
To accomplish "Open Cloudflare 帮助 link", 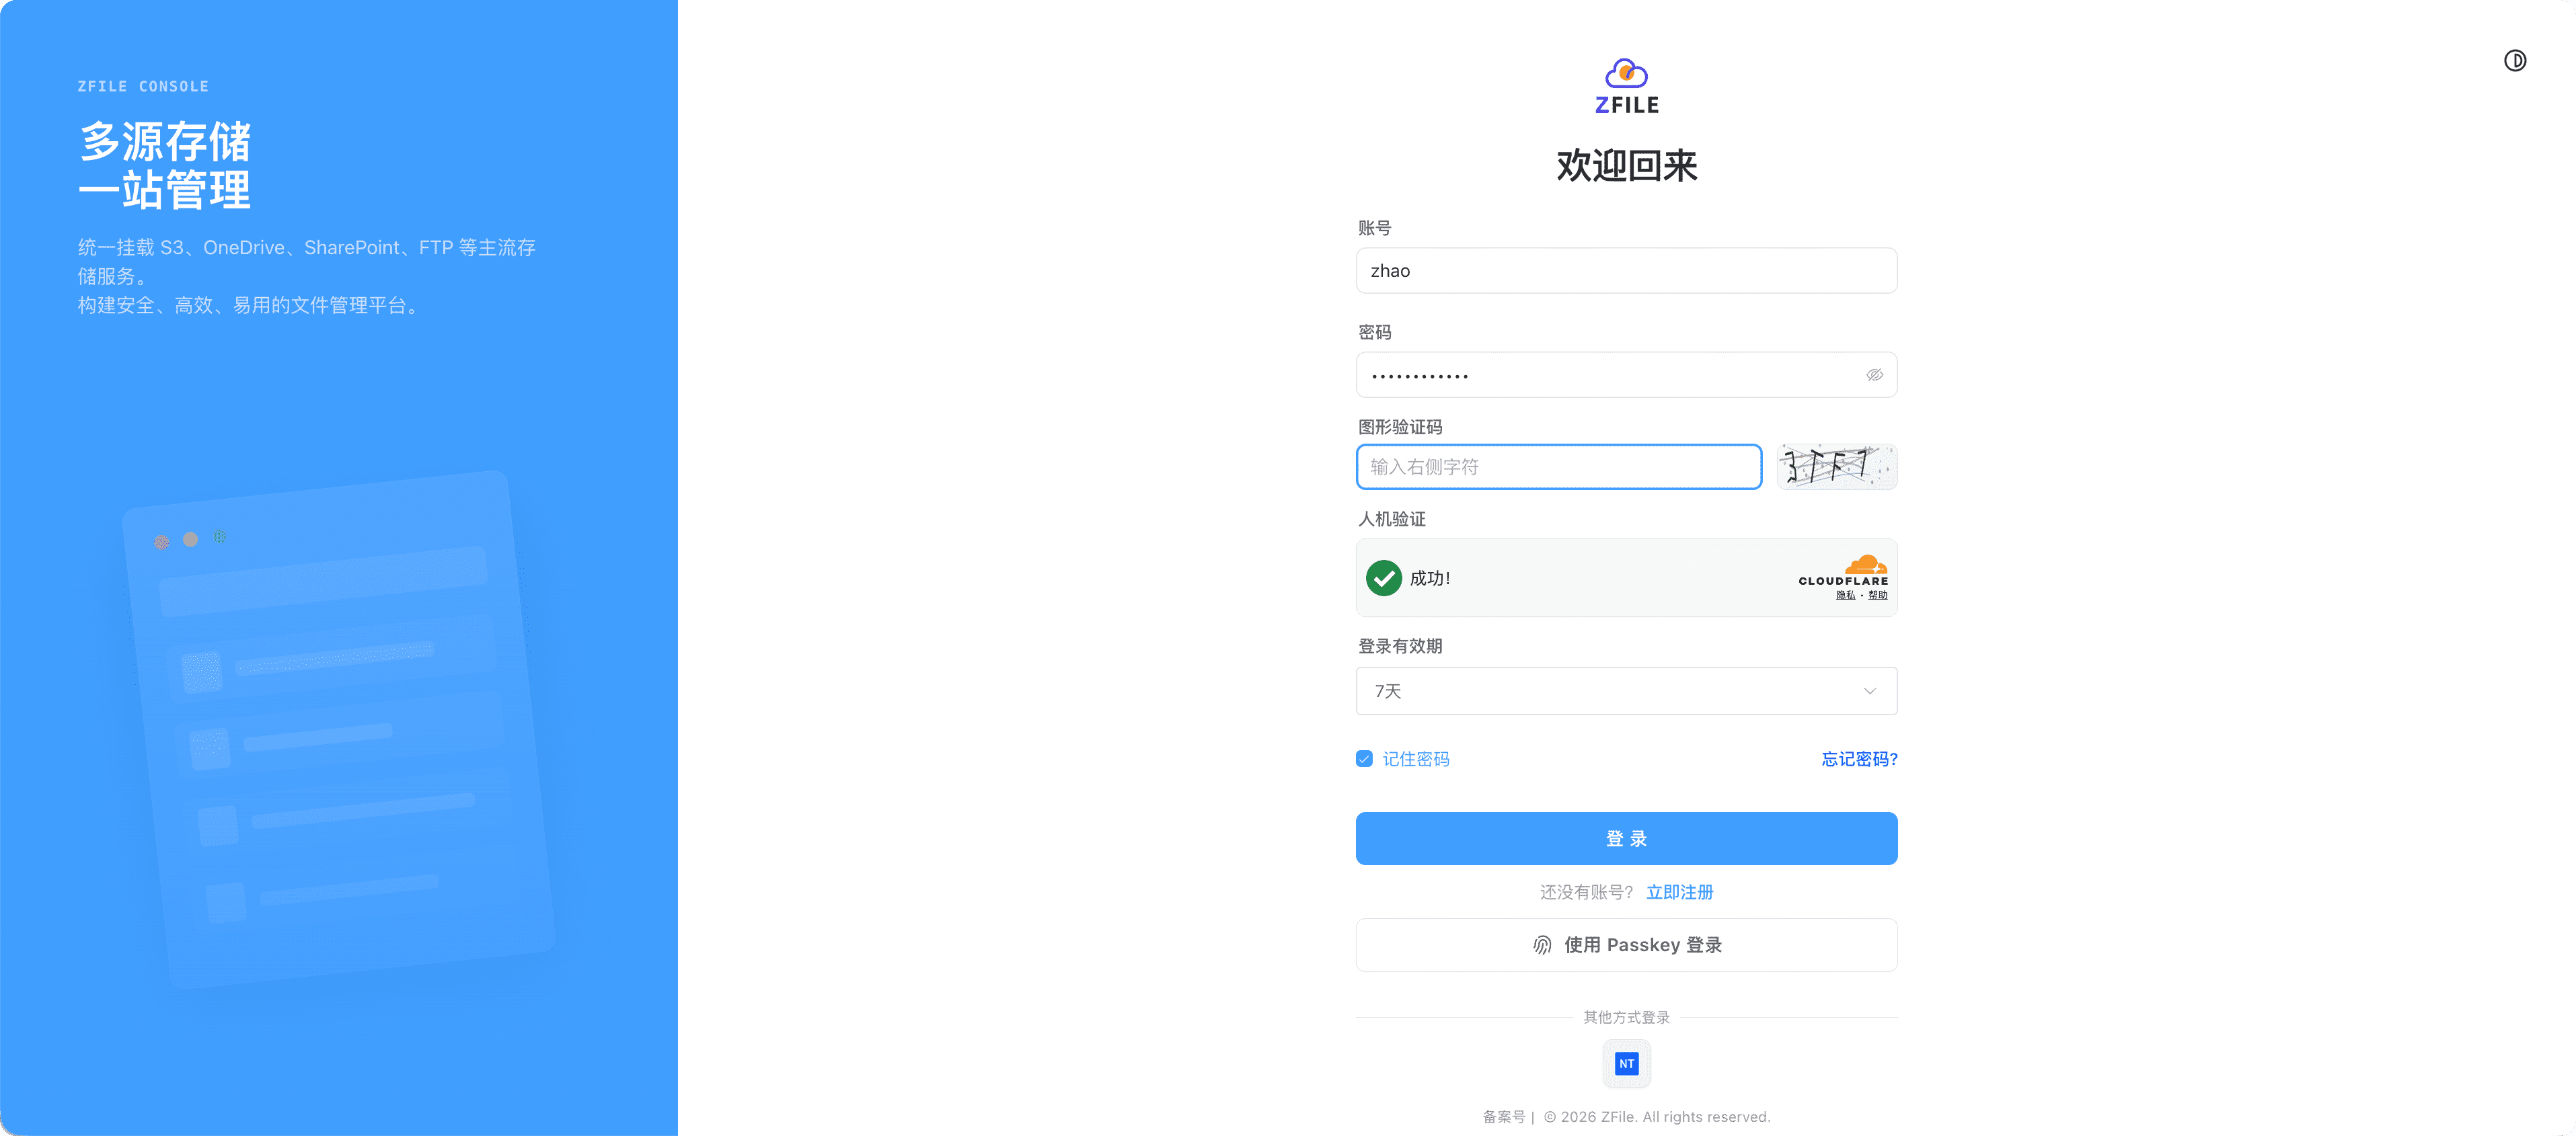I will [x=1877, y=596].
